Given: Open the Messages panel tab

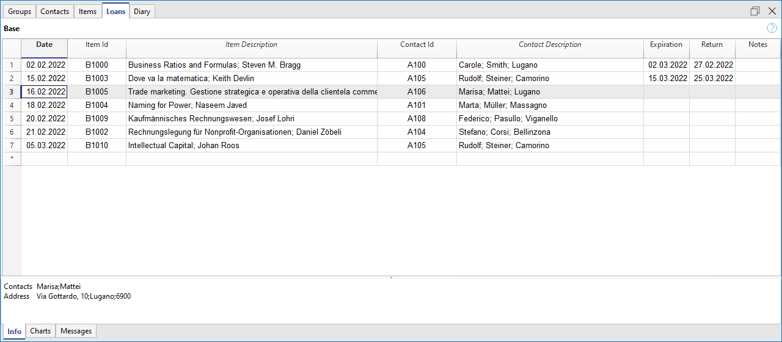Looking at the screenshot, I should (x=76, y=331).
